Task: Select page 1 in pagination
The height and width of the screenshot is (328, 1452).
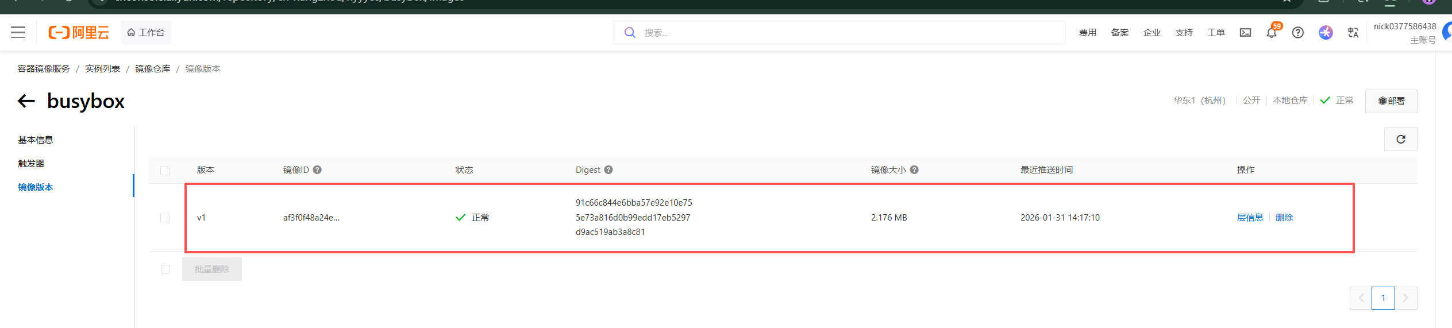Action: [1383, 298]
